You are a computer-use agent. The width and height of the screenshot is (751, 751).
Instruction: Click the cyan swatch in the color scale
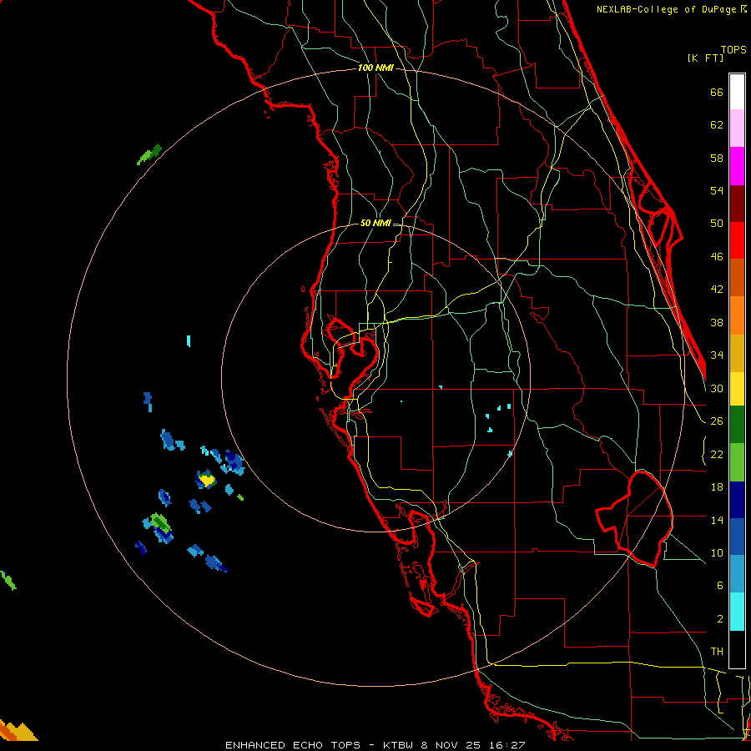point(737,612)
